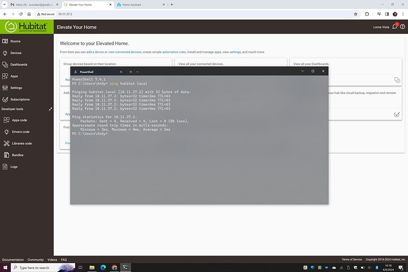Open Hubitat notifications chat icon
Image resolution: width=408 pixels, height=272 pixels.
pyautogui.click(x=395, y=26)
